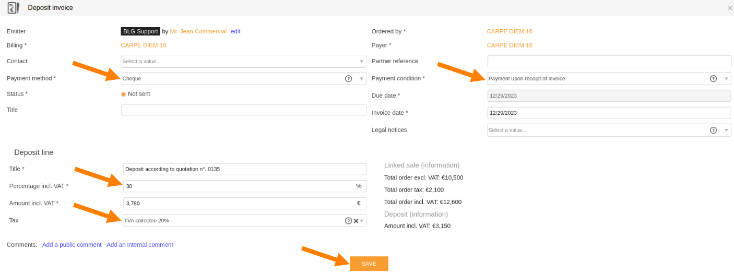Open help icon for Payment condition
The height and width of the screenshot is (274, 734).
click(x=713, y=79)
